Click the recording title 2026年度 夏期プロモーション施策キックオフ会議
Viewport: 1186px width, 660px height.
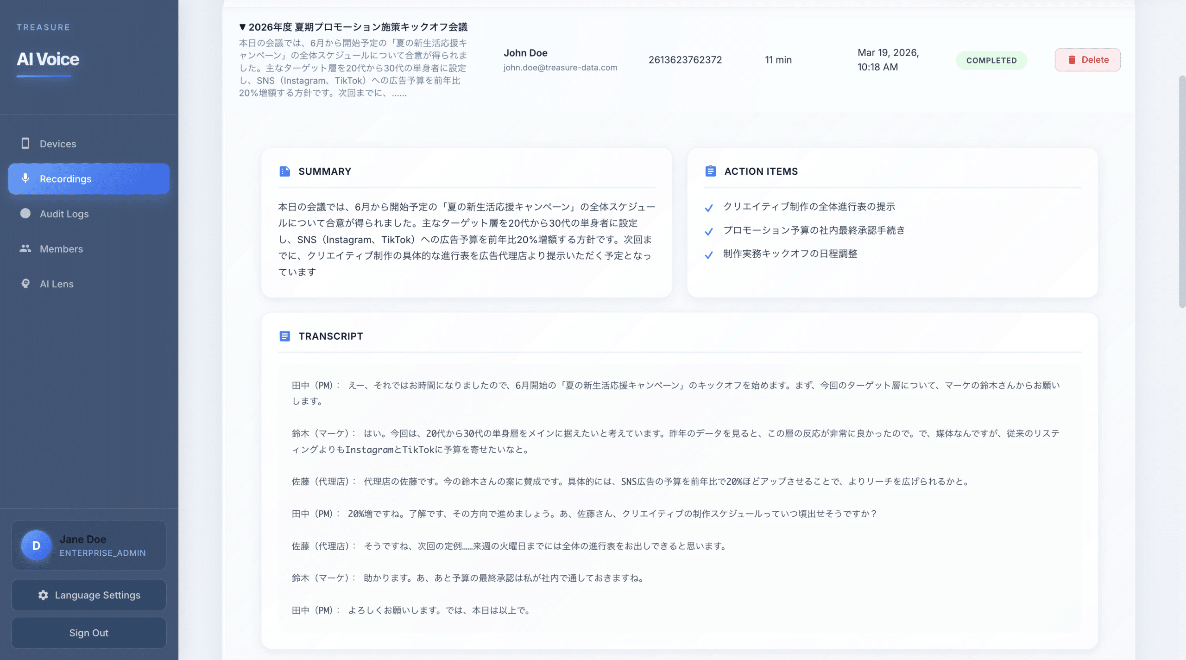click(x=358, y=27)
